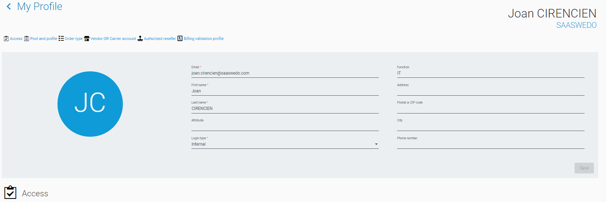Click the Vendor OR Carrier account store icon
This screenshot has height=202, width=606.
pyautogui.click(x=87, y=39)
